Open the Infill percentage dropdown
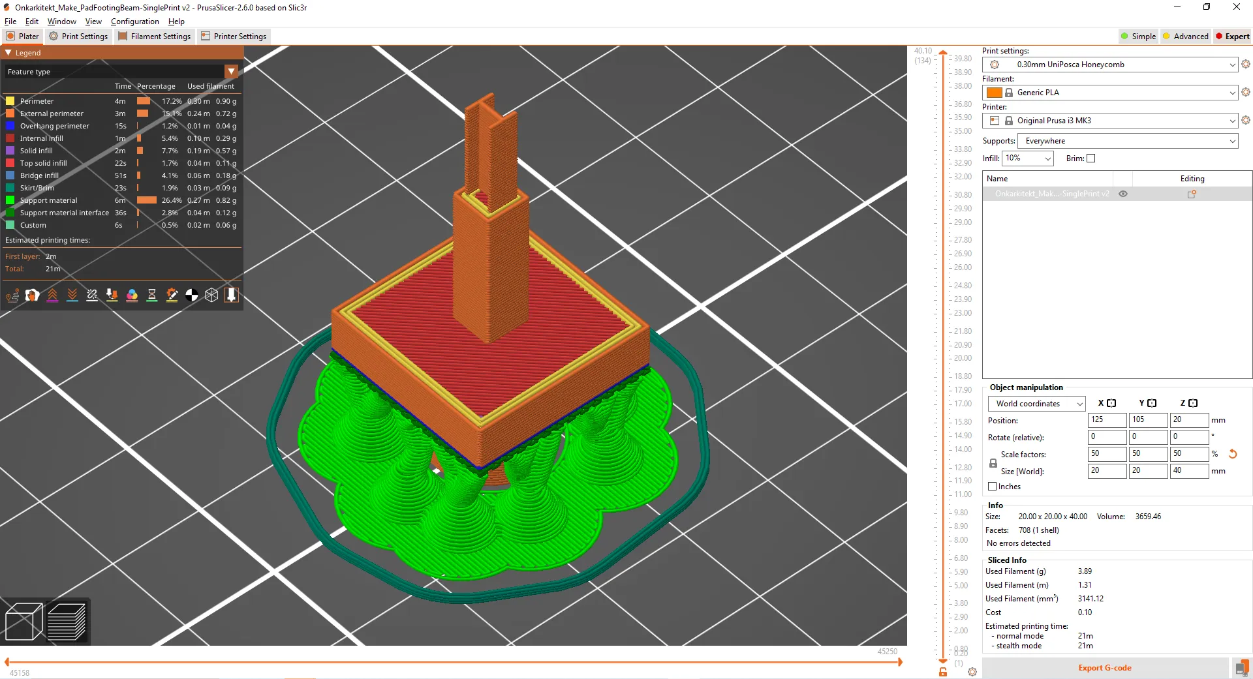Image resolution: width=1253 pixels, height=679 pixels. [x=1028, y=158]
